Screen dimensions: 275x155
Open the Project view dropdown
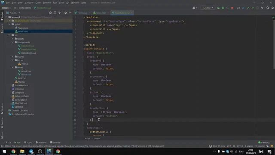pos(13,13)
